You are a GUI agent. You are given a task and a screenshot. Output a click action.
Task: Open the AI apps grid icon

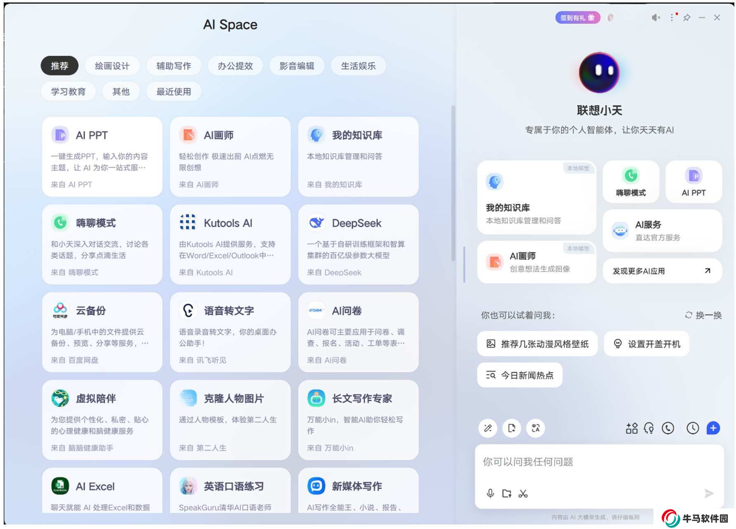632,428
